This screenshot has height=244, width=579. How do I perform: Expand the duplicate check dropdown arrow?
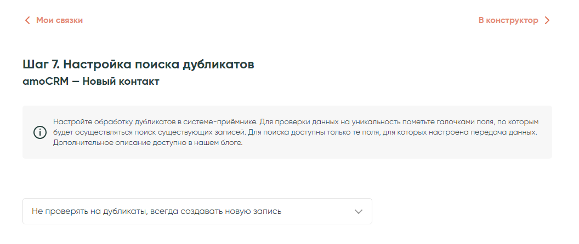[x=359, y=211]
